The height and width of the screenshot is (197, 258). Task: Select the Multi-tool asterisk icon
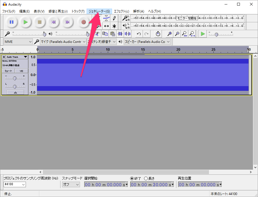point(114,26)
